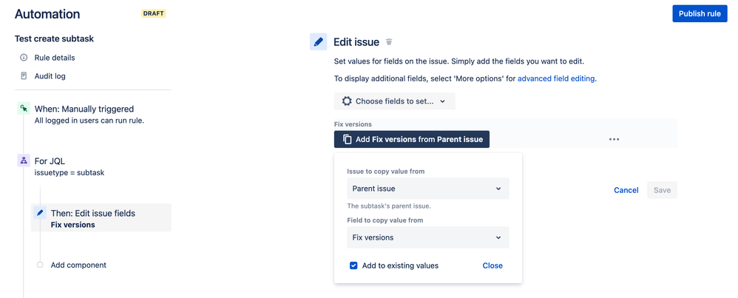Click the trash icon beside Edit issue

tap(390, 42)
